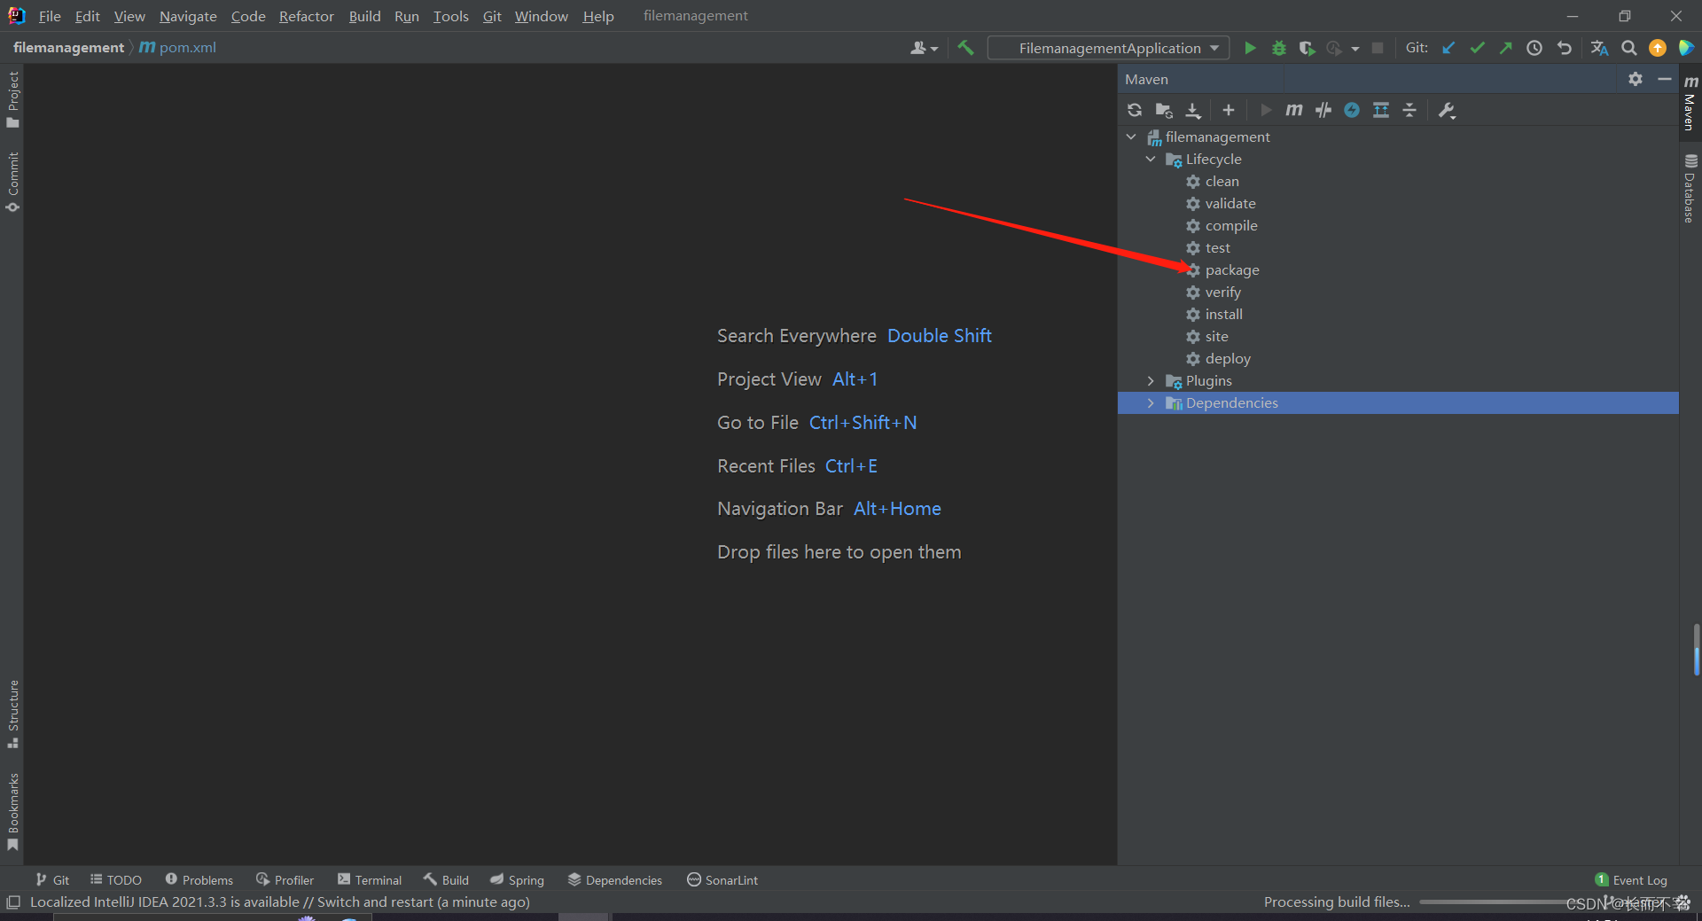
Task: Open the Event Log
Action: [x=1631, y=879]
